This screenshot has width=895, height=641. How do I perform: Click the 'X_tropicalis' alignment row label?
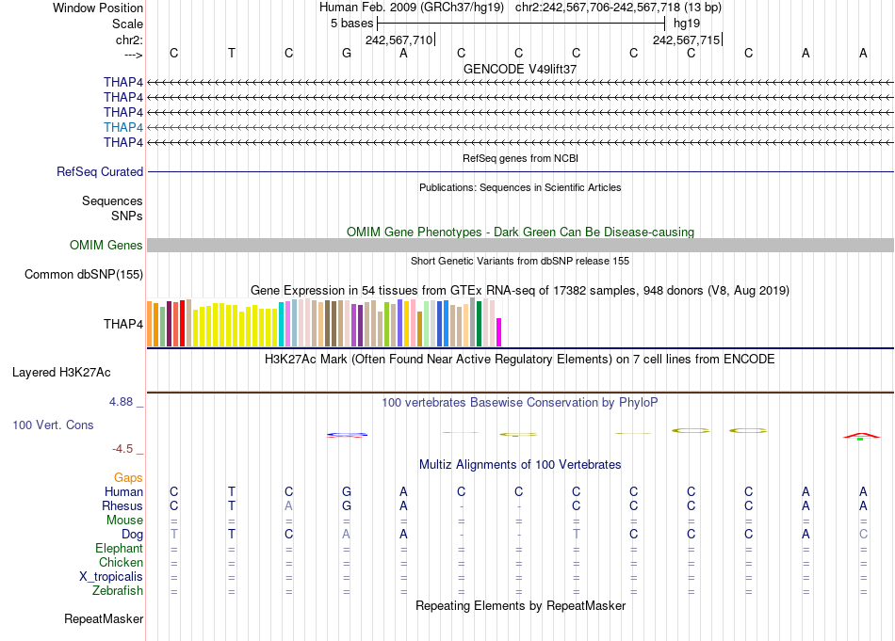click(x=111, y=577)
